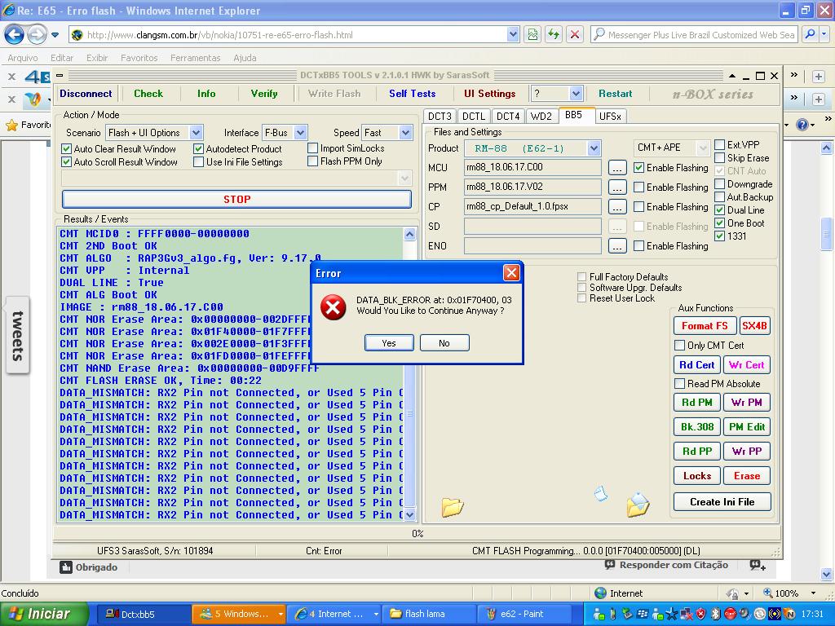Open the Speed dropdown

tap(406, 133)
